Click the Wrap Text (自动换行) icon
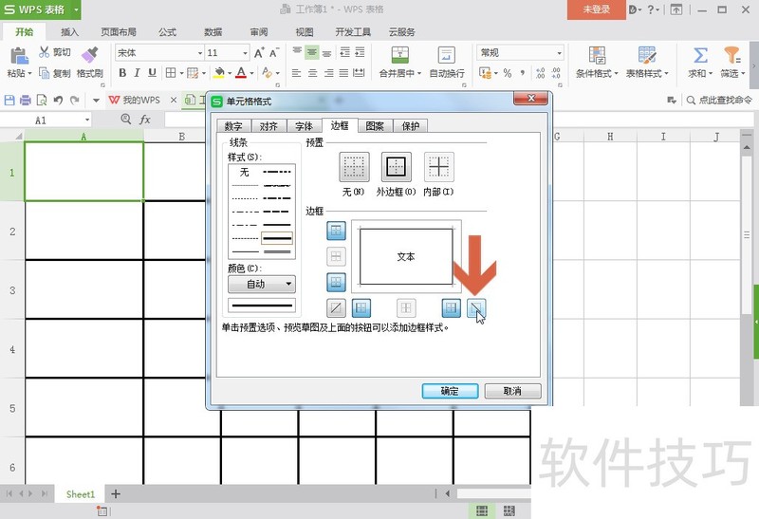 (446, 55)
